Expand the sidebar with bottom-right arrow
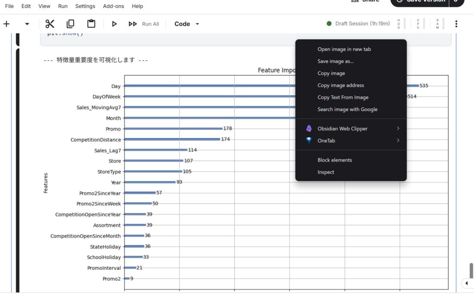Viewport: 474px width, 295px height. [x=466, y=283]
